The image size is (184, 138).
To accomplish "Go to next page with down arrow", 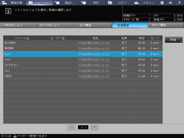I will click(x=94, y=127).
